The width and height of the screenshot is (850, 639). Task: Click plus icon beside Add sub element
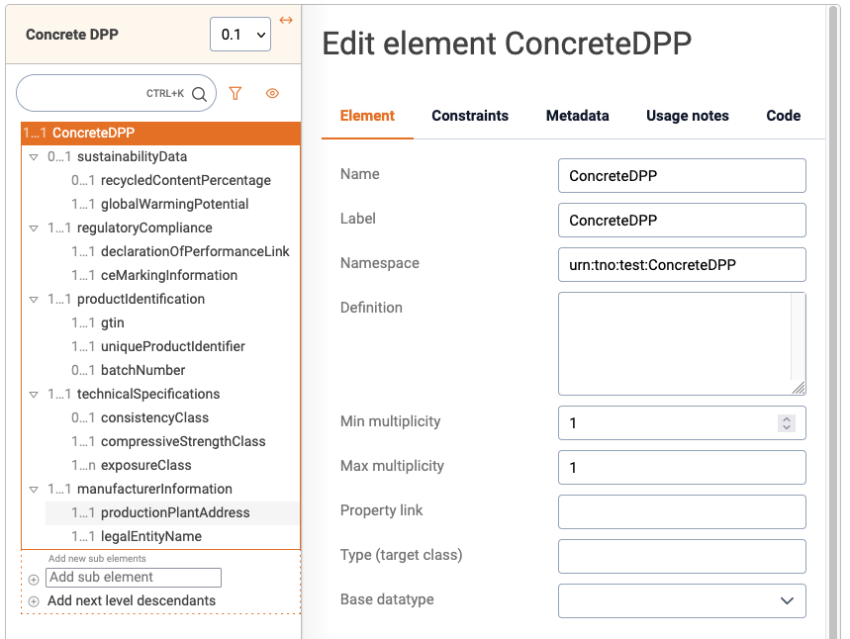click(34, 579)
